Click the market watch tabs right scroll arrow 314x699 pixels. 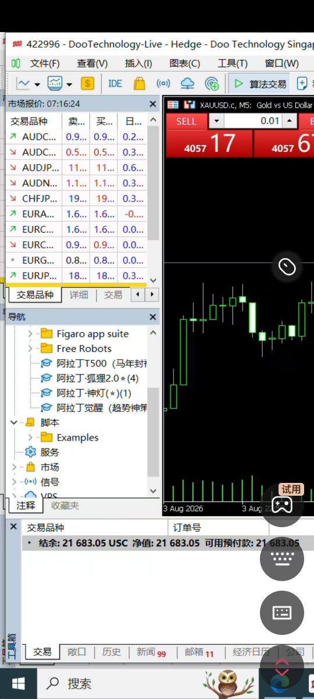coord(152,295)
